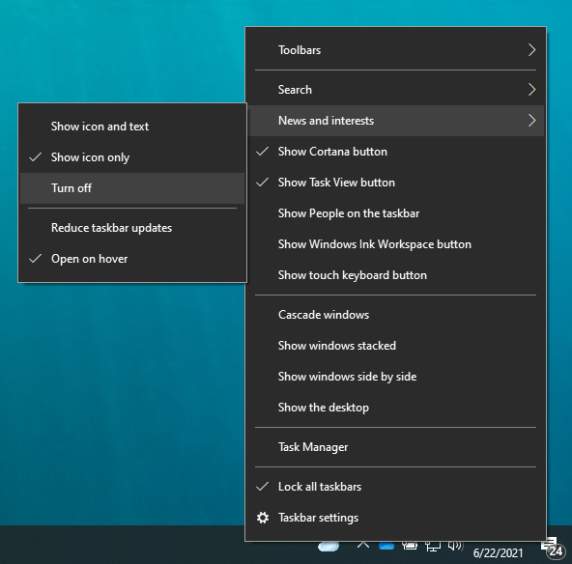The width and height of the screenshot is (572, 564).
Task: Click the 6/22/2021 date on the taskbar
Action: point(498,552)
